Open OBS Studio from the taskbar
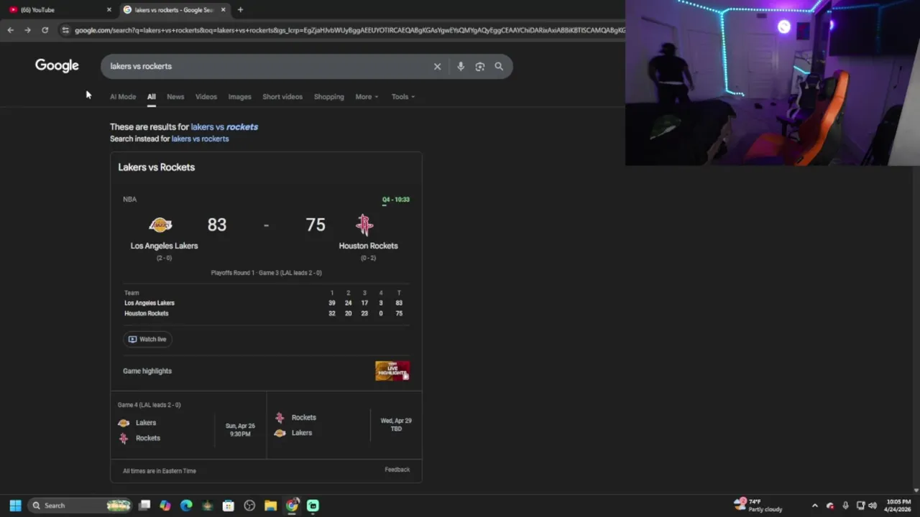The width and height of the screenshot is (920, 517). [249, 506]
